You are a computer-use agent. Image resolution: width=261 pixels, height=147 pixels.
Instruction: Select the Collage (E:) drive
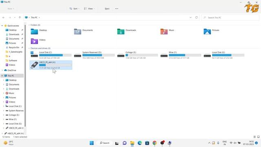(x=137, y=55)
